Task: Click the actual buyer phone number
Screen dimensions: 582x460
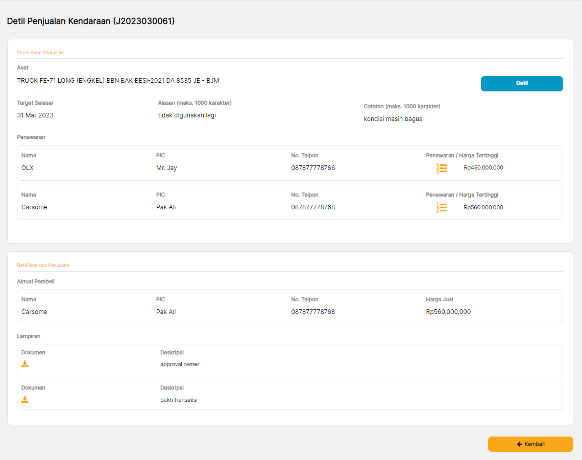Action: coord(313,312)
